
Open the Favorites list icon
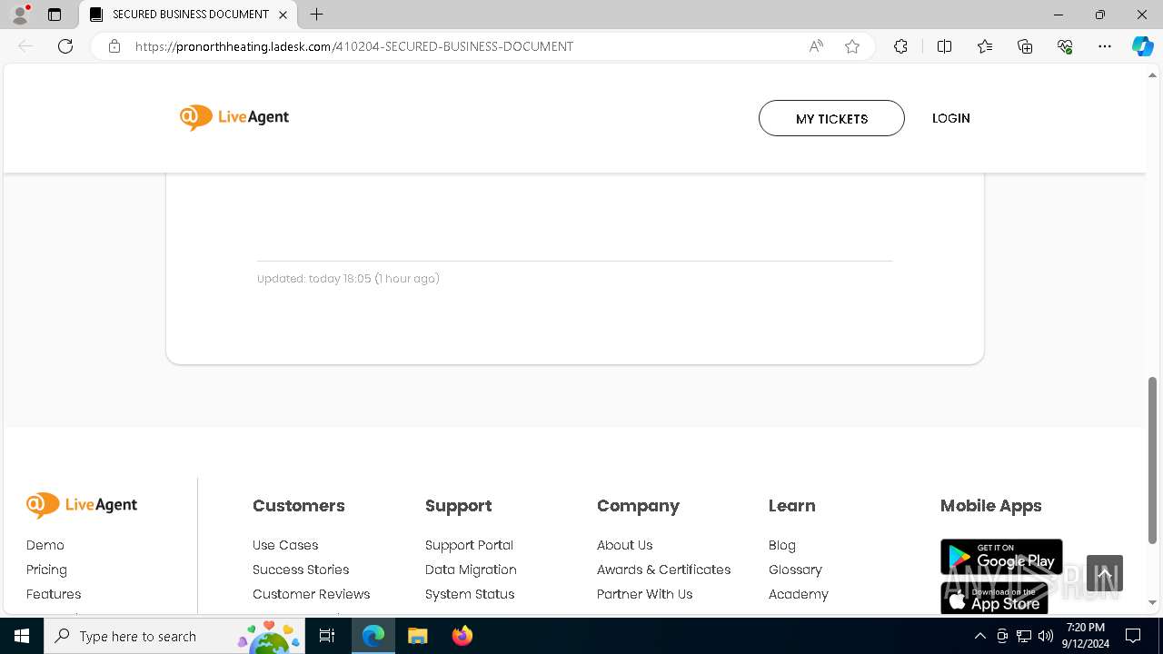(x=985, y=46)
